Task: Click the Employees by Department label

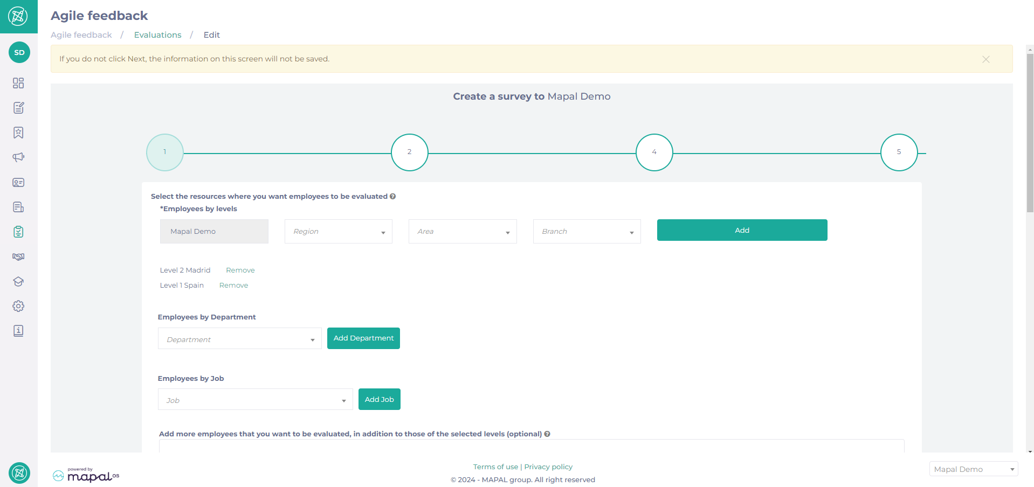Action: click(207, 317)
